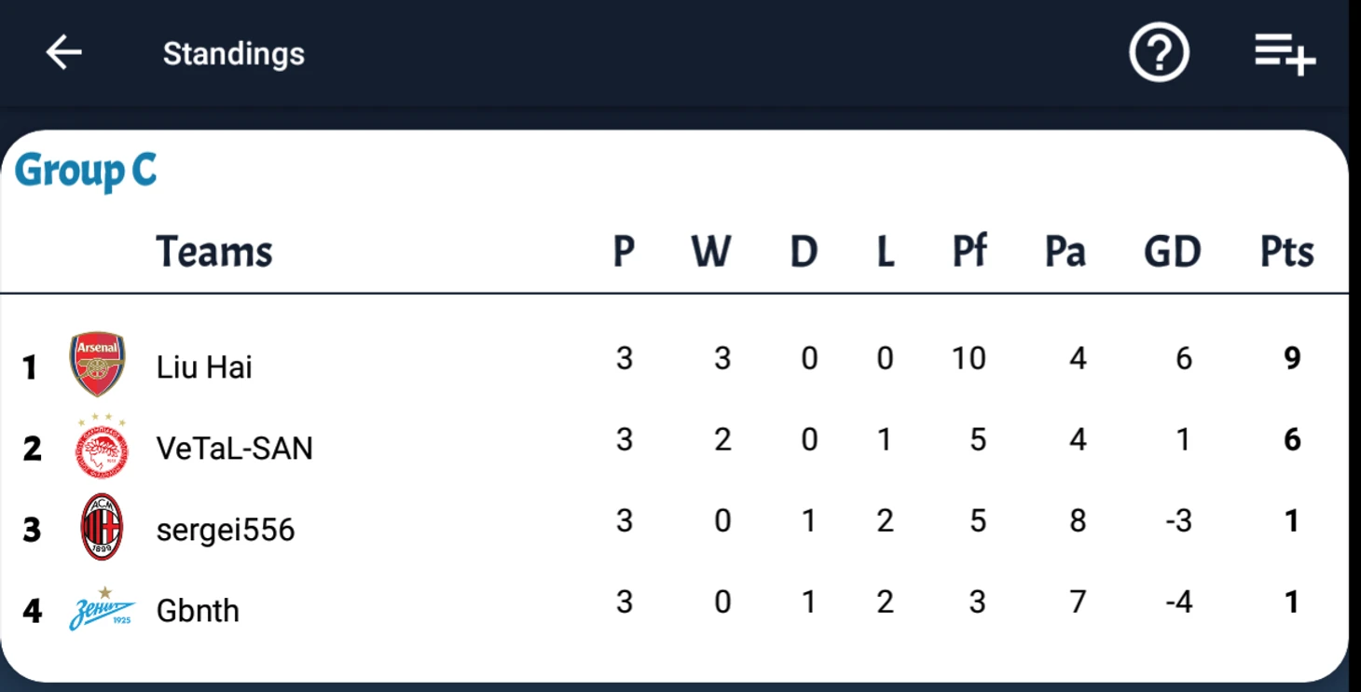1361x692 pixels.
Task: Tap the Pts column header
Action: click(x=1287, y=252)
